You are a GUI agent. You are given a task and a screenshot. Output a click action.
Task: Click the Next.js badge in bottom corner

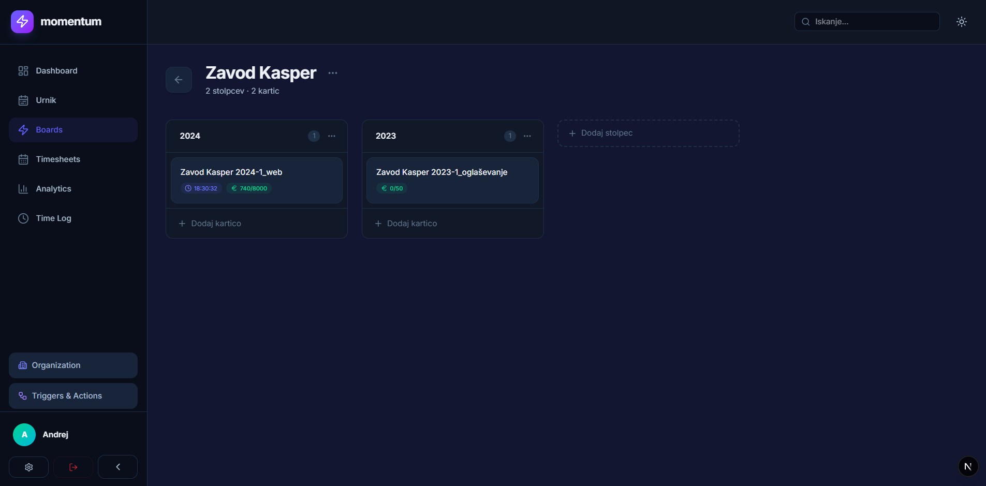coord(968,466)
